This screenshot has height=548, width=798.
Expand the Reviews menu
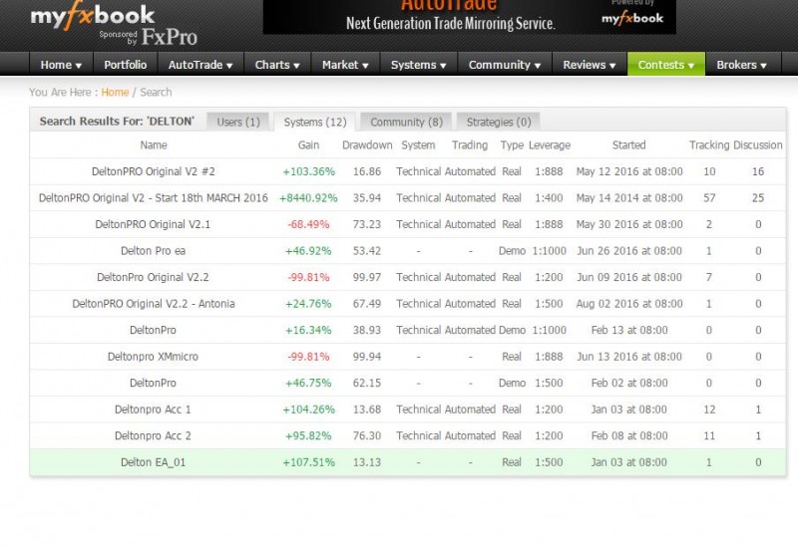(x=590, y=65)
